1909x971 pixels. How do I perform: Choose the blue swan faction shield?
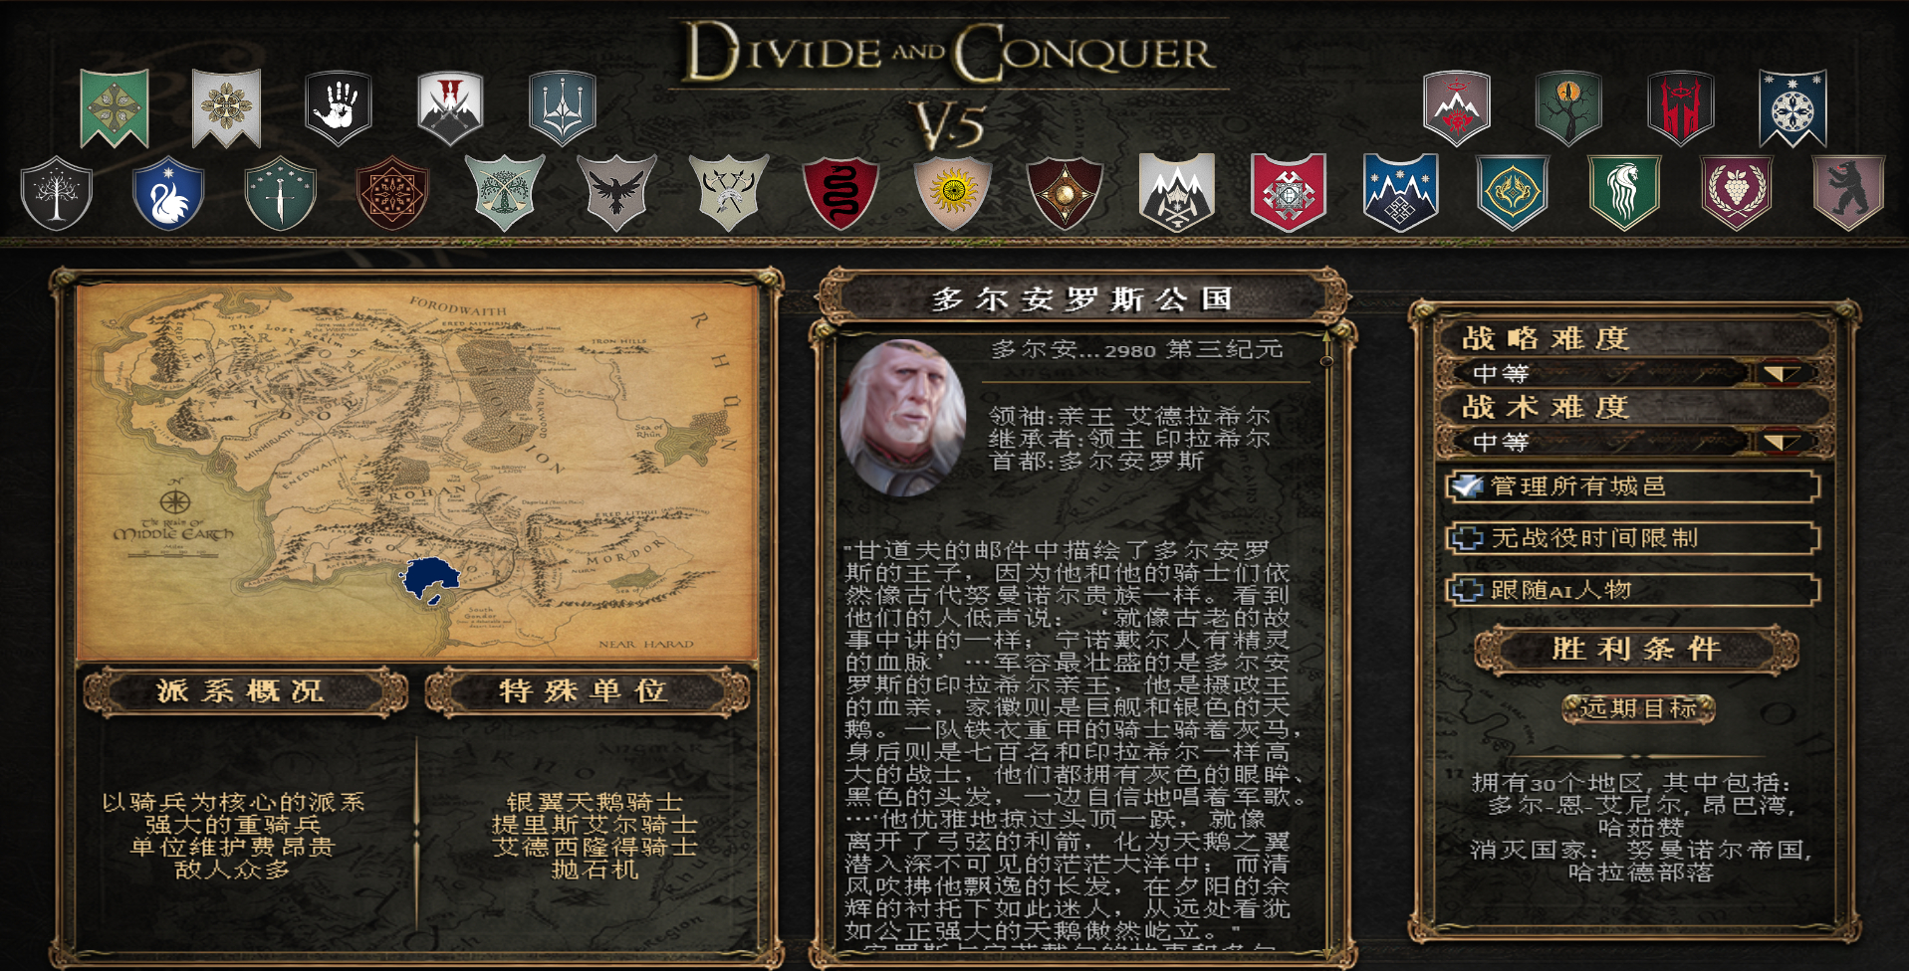[168, 193]
